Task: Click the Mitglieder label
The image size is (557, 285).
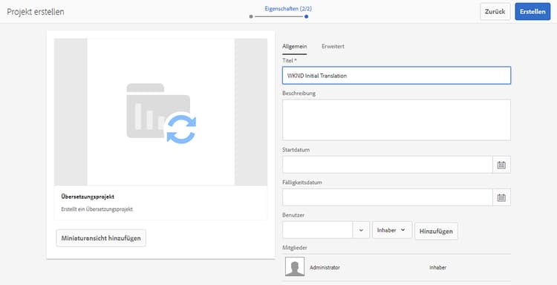Action: (x=295, y=247)
